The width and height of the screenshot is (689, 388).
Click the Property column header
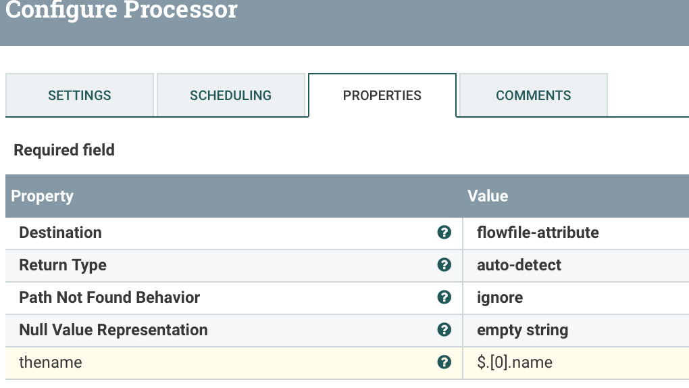click(x=43, y=196)
